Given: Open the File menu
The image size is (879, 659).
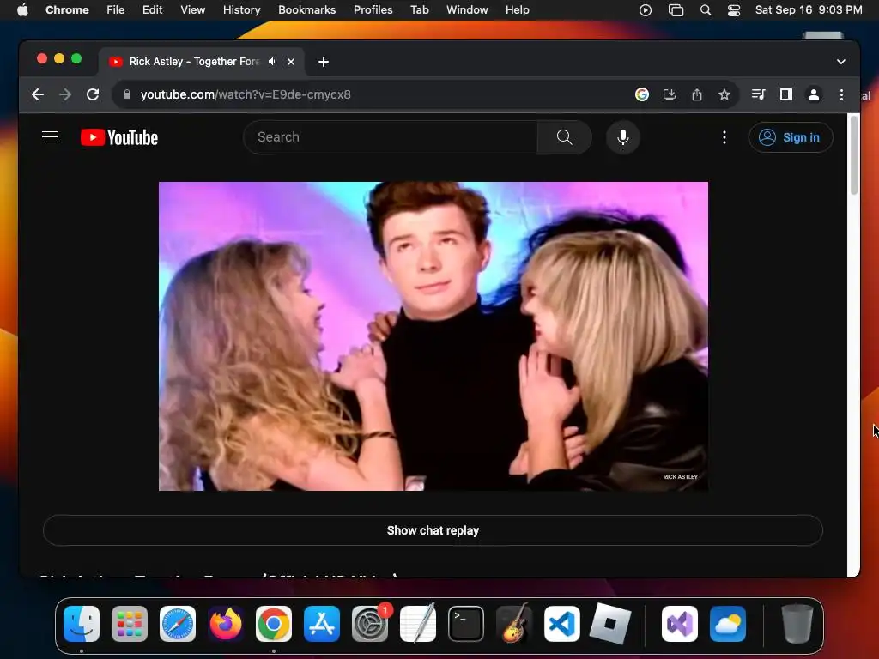Looking at the screenshot, I should (116, 10).
